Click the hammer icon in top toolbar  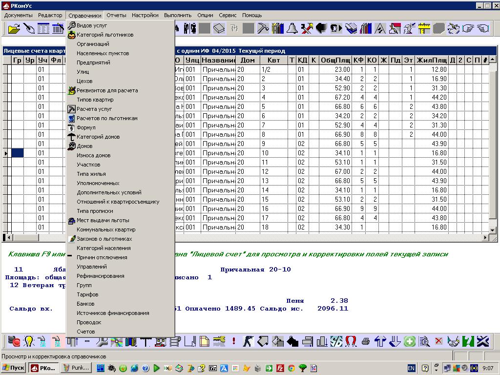pyautogui.click(x=263, y=29)
